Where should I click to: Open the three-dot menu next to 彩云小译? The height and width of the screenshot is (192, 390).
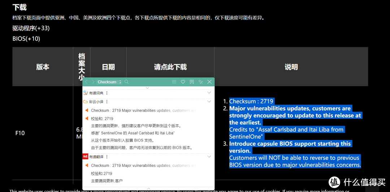107,102
